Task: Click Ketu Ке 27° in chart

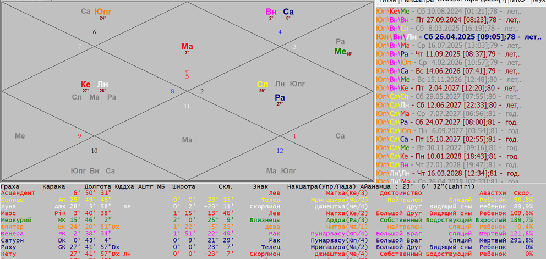Action: [x=86, y=86]
